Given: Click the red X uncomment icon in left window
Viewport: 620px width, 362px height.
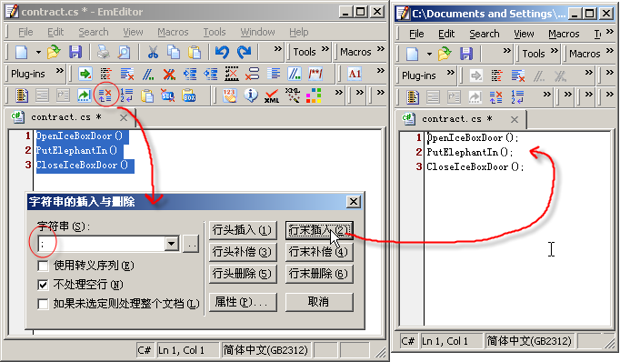Looking at the screenshot, I should coord(169,74).
